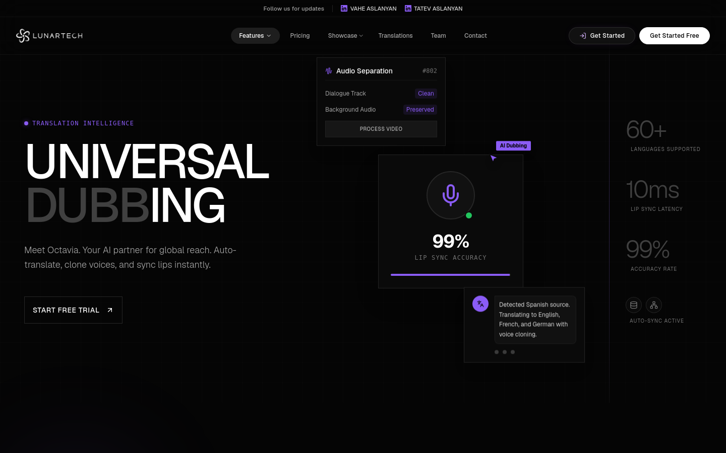Click the database icon above Auto-Sync Active
This screenshot has height=453, width=726.
pos(634,305)
